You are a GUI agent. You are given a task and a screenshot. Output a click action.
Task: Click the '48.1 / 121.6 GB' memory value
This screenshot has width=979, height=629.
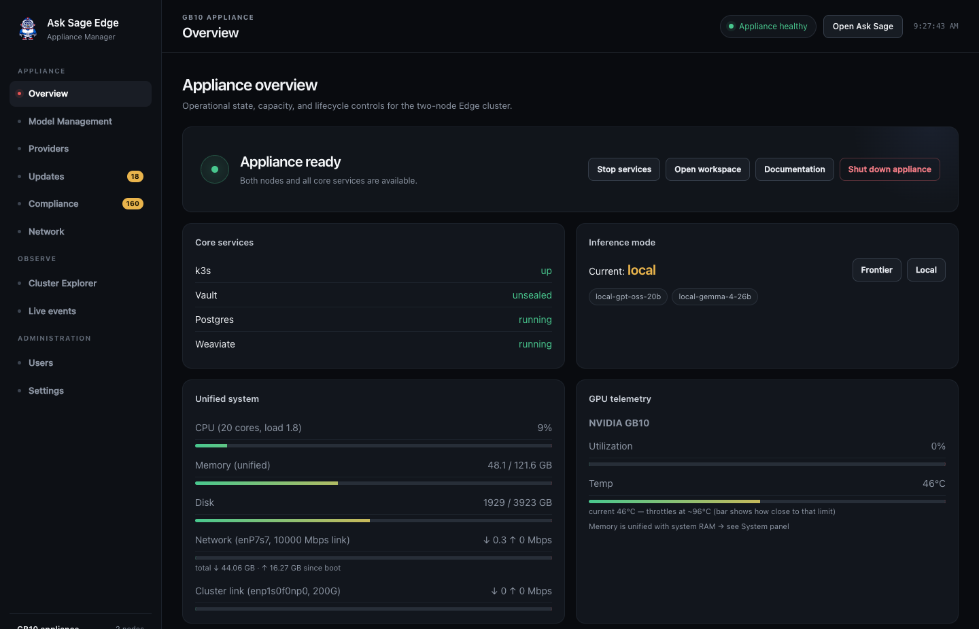tap(519, 465)
